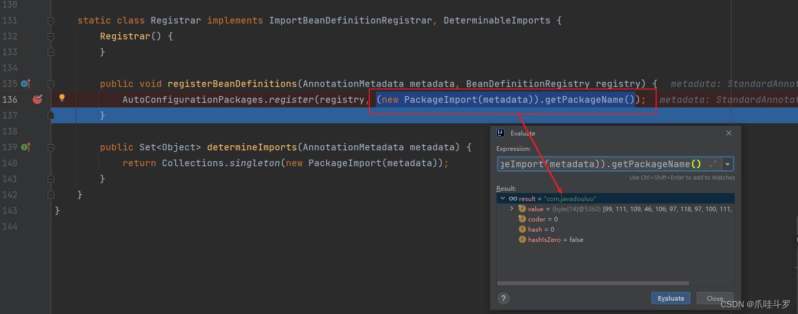Expand the expression field editor icon
Screen dimensions: 798x314
[x=713, y=164]
